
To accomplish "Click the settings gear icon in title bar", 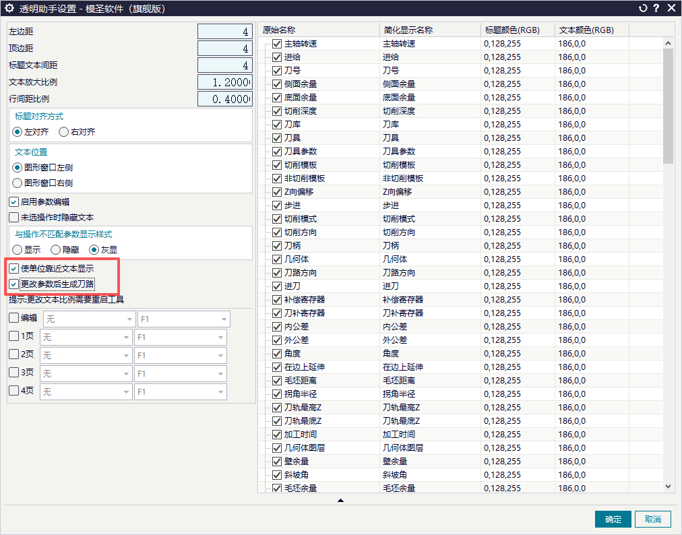I will pos(9,8).
